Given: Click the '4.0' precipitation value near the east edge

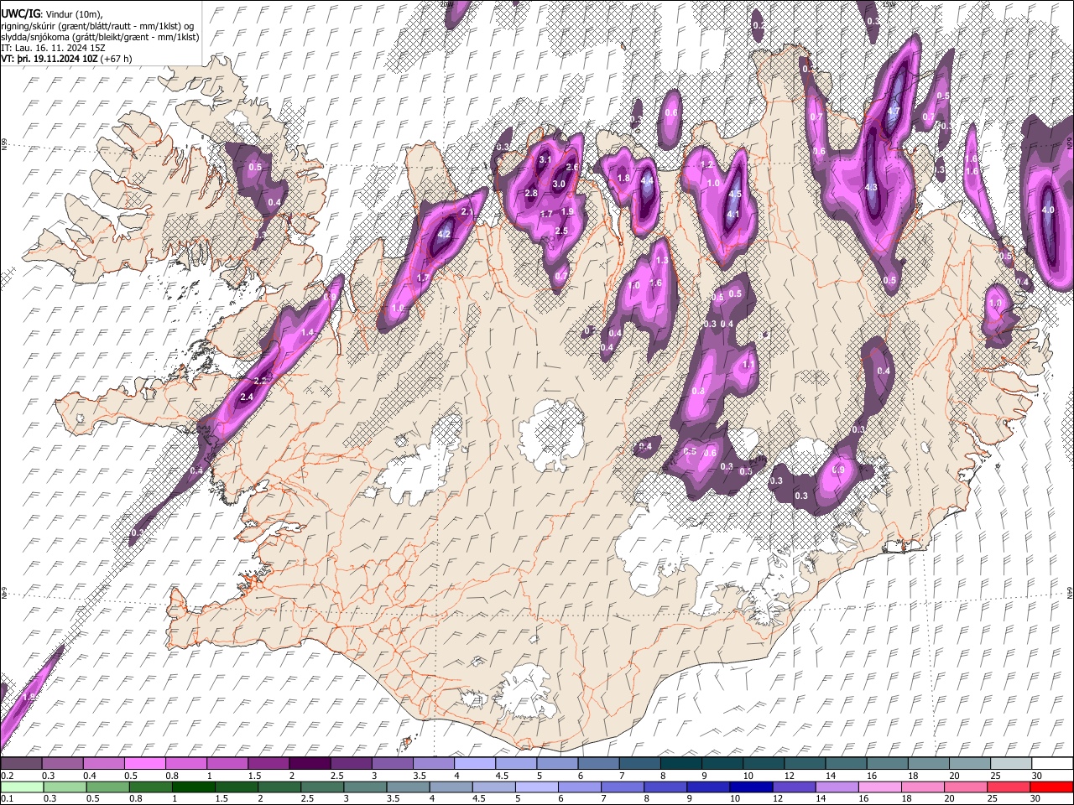Looking at the screenshot, I should point(1047,210).
